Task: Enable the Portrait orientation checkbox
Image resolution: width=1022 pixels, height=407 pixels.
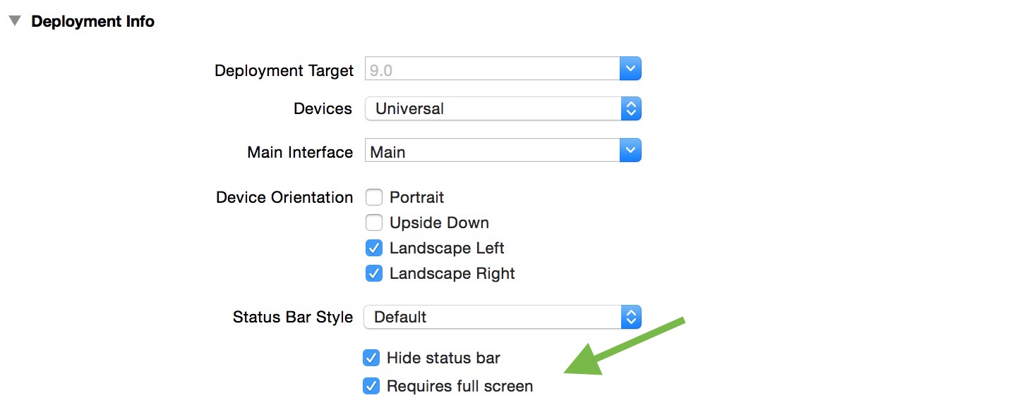Action: click(373, 197)
